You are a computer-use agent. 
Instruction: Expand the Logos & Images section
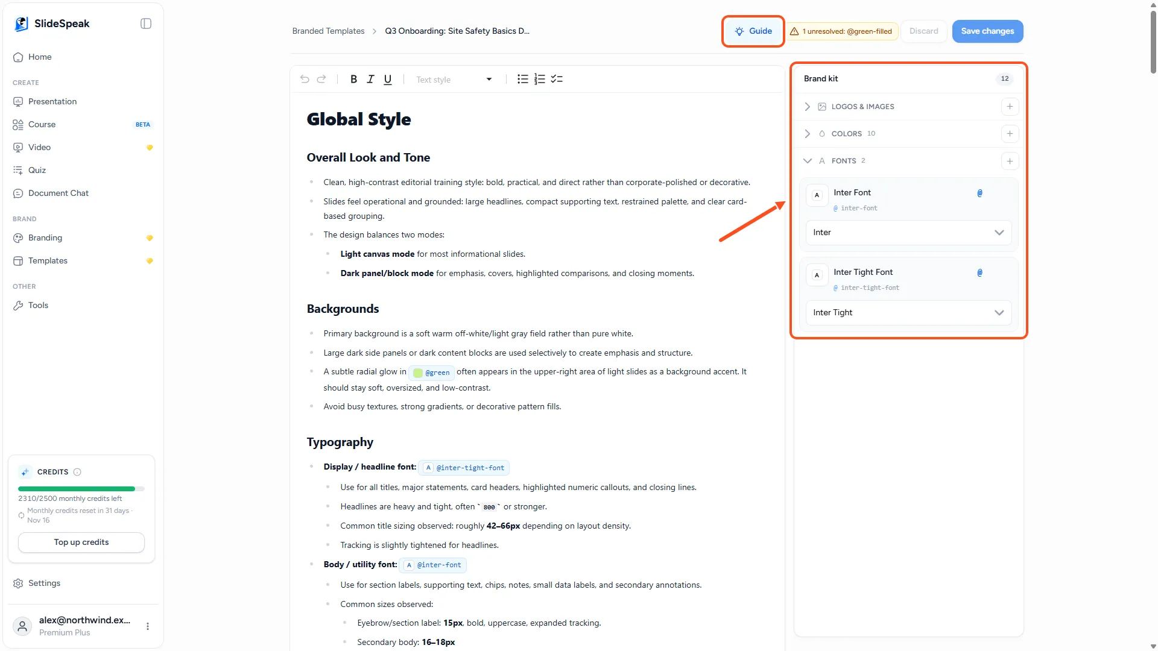tap(808, 107)
